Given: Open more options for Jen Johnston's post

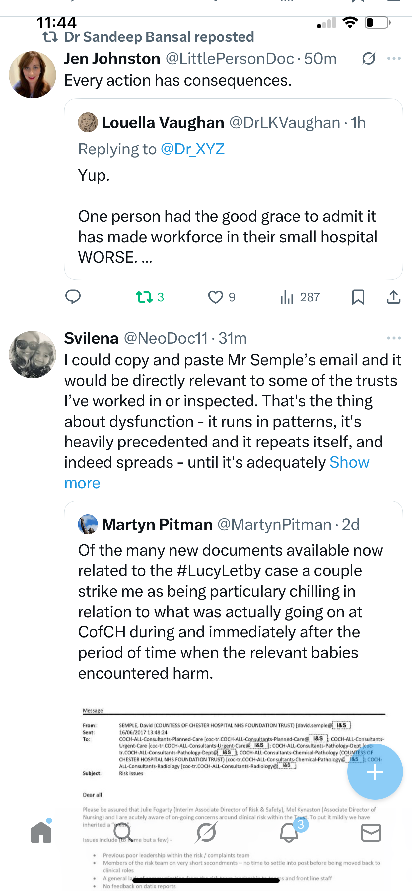Looking at the screenshot, I should (x=394, y=58).
